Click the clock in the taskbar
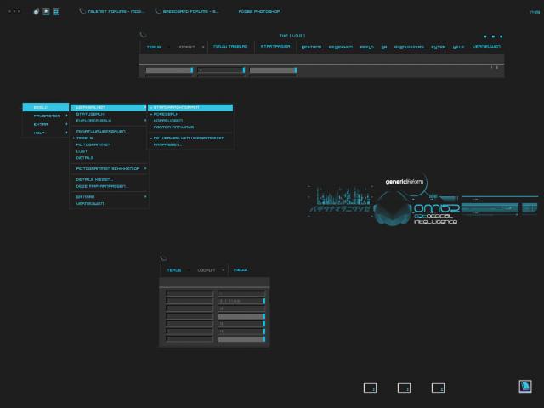The height and width of the screenshot is (408, 544). click(x=535, y=12)
